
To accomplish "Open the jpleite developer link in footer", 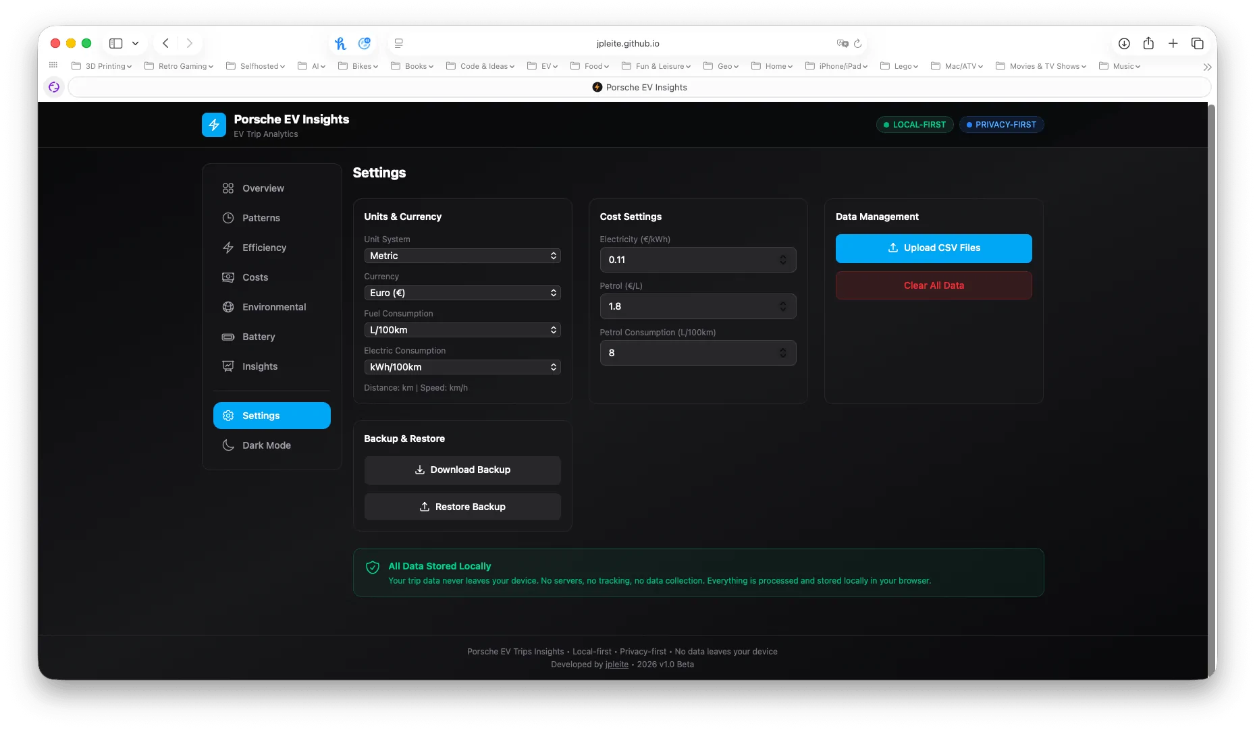I will [616, 665].
